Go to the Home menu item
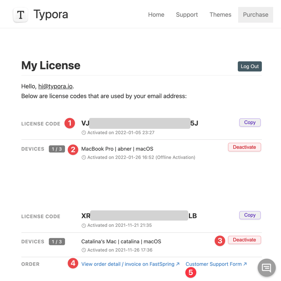This screenshot has height=281, width=281. pyautogui.click(x=156, y=15)
